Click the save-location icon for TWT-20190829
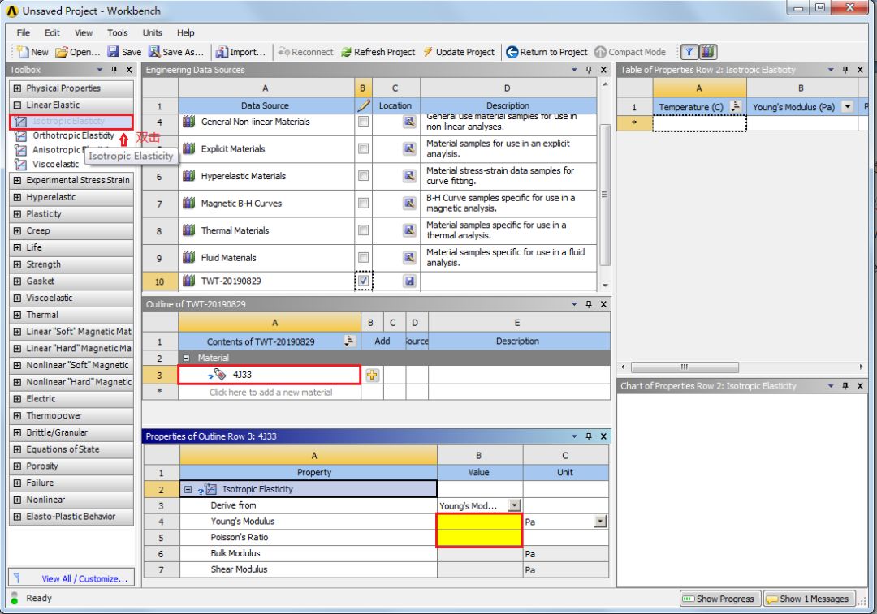 409,281
